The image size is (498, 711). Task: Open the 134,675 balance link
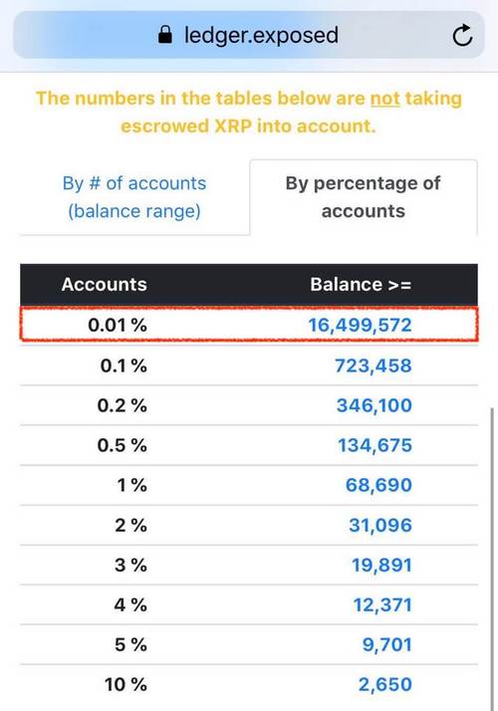374,445
